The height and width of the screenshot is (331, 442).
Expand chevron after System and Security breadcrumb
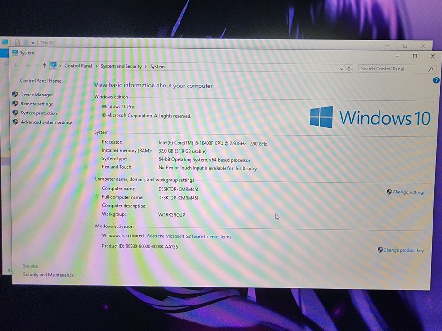[x=146, y=66]
